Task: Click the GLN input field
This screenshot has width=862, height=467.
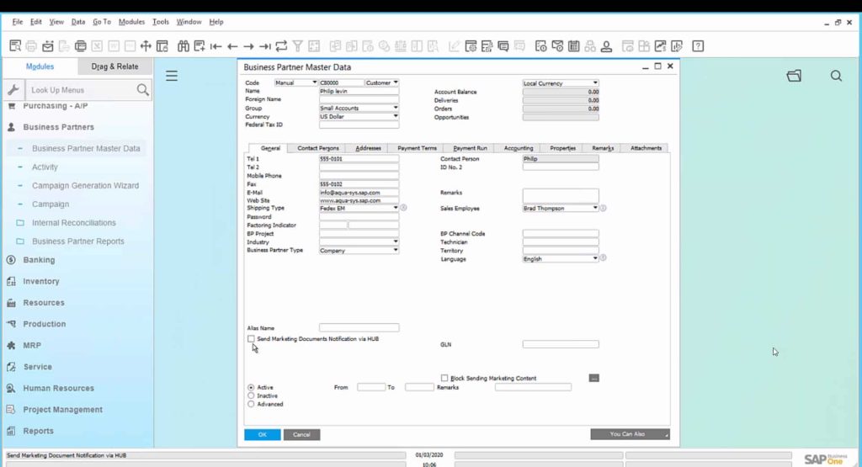Action: [x=561, y=344]
